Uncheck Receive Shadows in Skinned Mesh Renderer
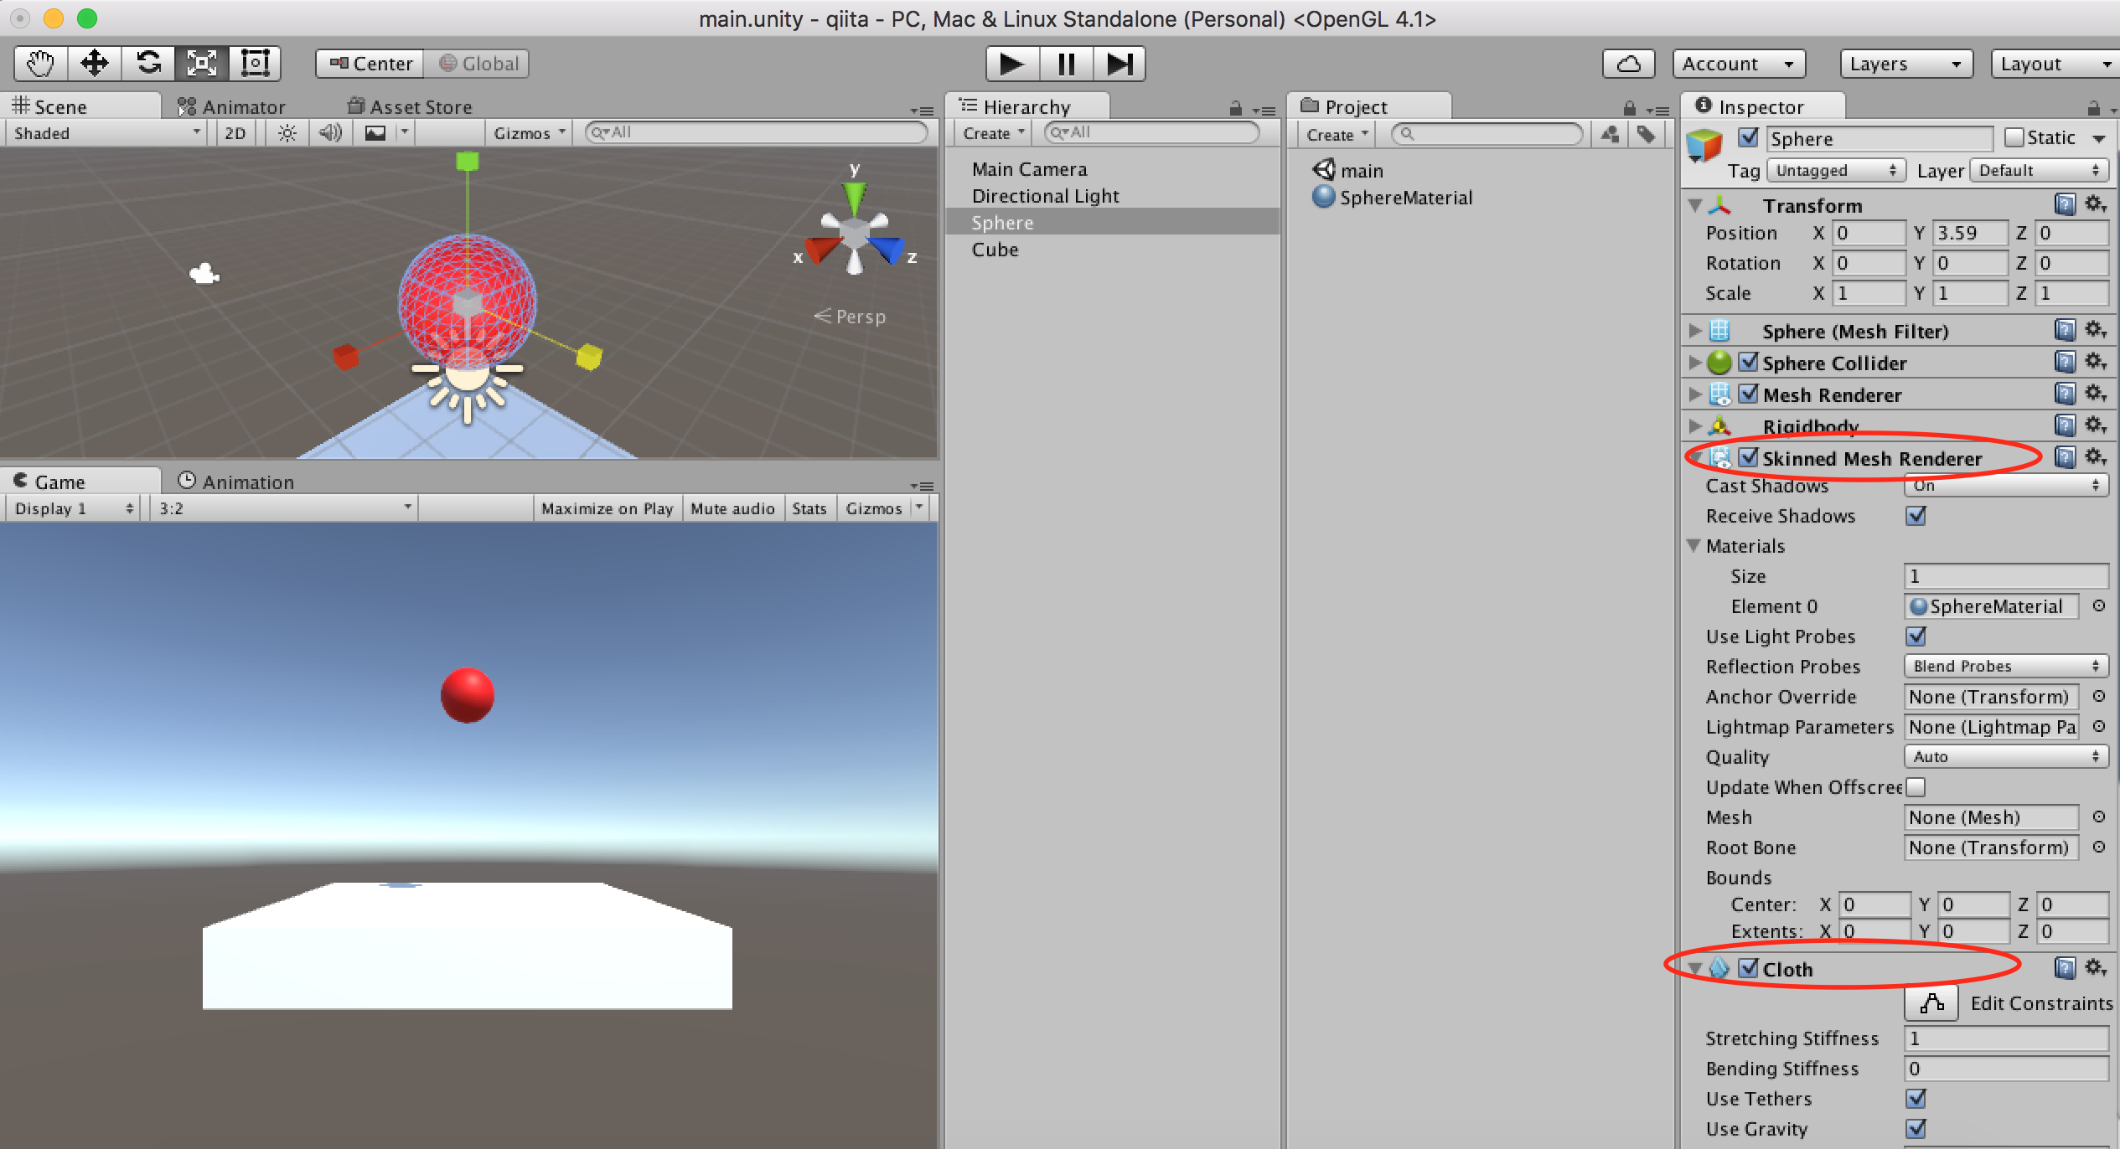The height and width of the screenshot is (1149, 2120). click(1916, 516)
